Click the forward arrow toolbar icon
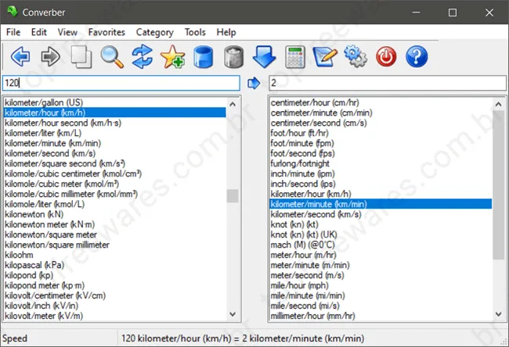509x347 pixels. click(51, 57)
